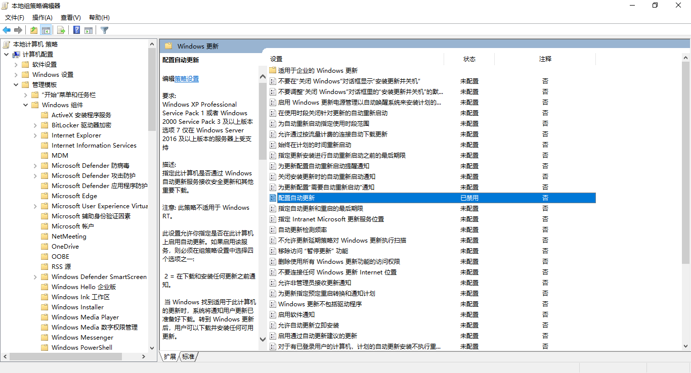This screenshot has width=691, height=373.
Task: Select the 指定 Intranet Microsoft 更新服务位置 policy
Action: [331, 219]
